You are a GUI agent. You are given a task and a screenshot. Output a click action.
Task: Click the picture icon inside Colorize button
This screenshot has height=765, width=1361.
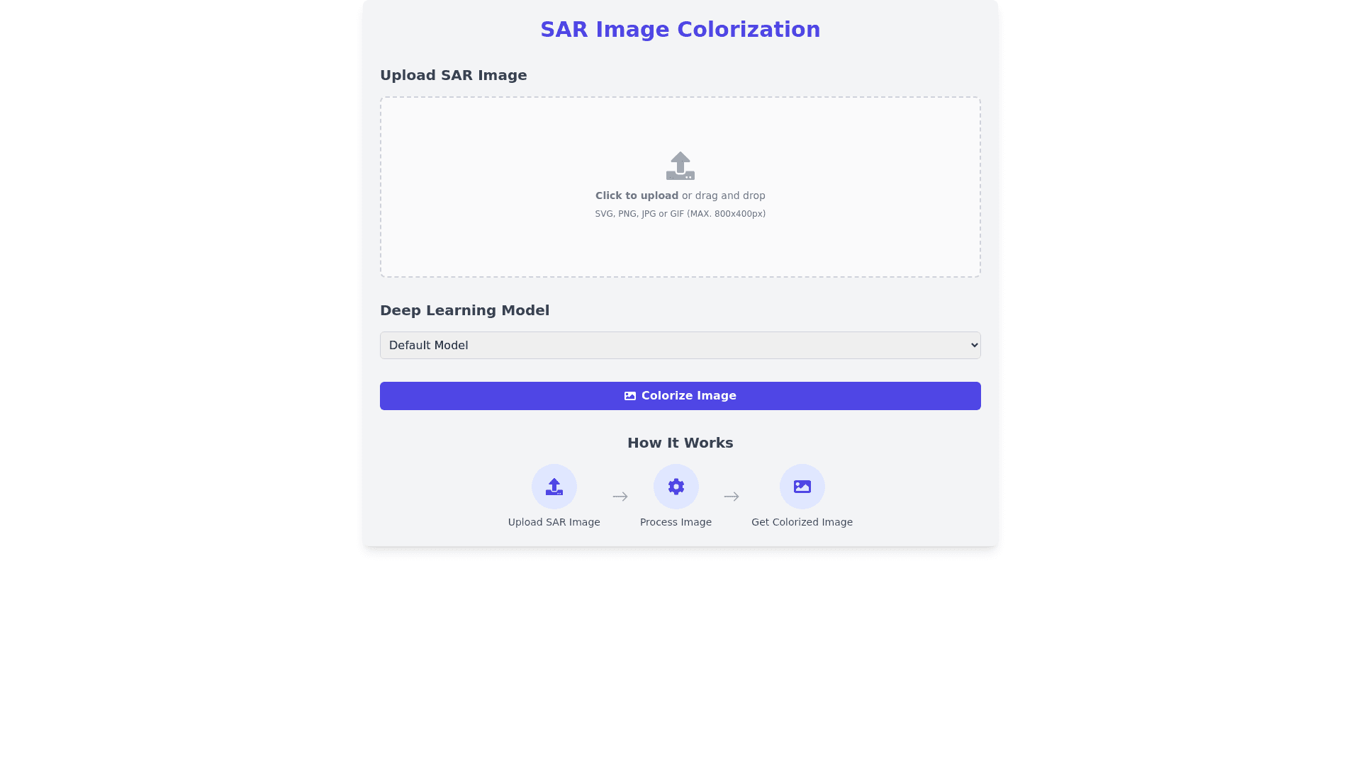629,396
